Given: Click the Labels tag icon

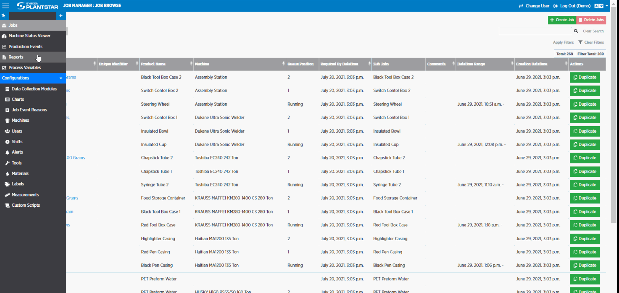Looking at the screenshot, I should 7,184.
